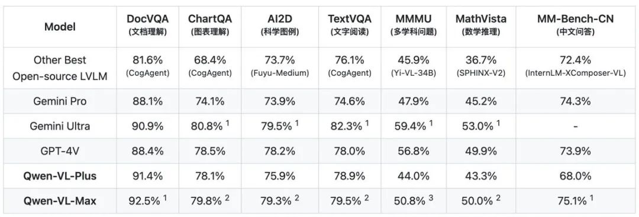Click the DocVQA column header

pos(147,25)
